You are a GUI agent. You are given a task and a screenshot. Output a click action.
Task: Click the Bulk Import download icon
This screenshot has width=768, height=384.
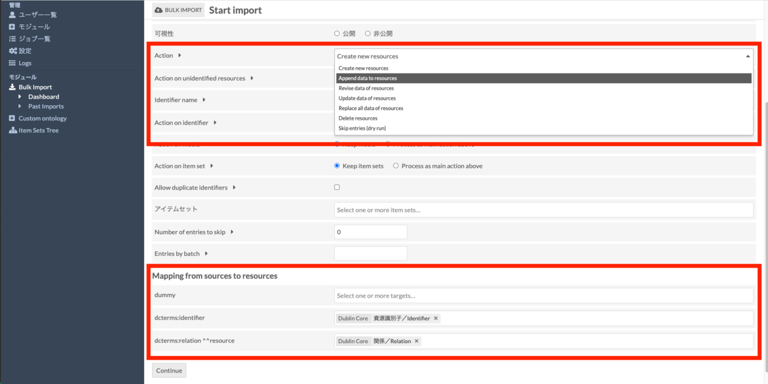point(12,87)
